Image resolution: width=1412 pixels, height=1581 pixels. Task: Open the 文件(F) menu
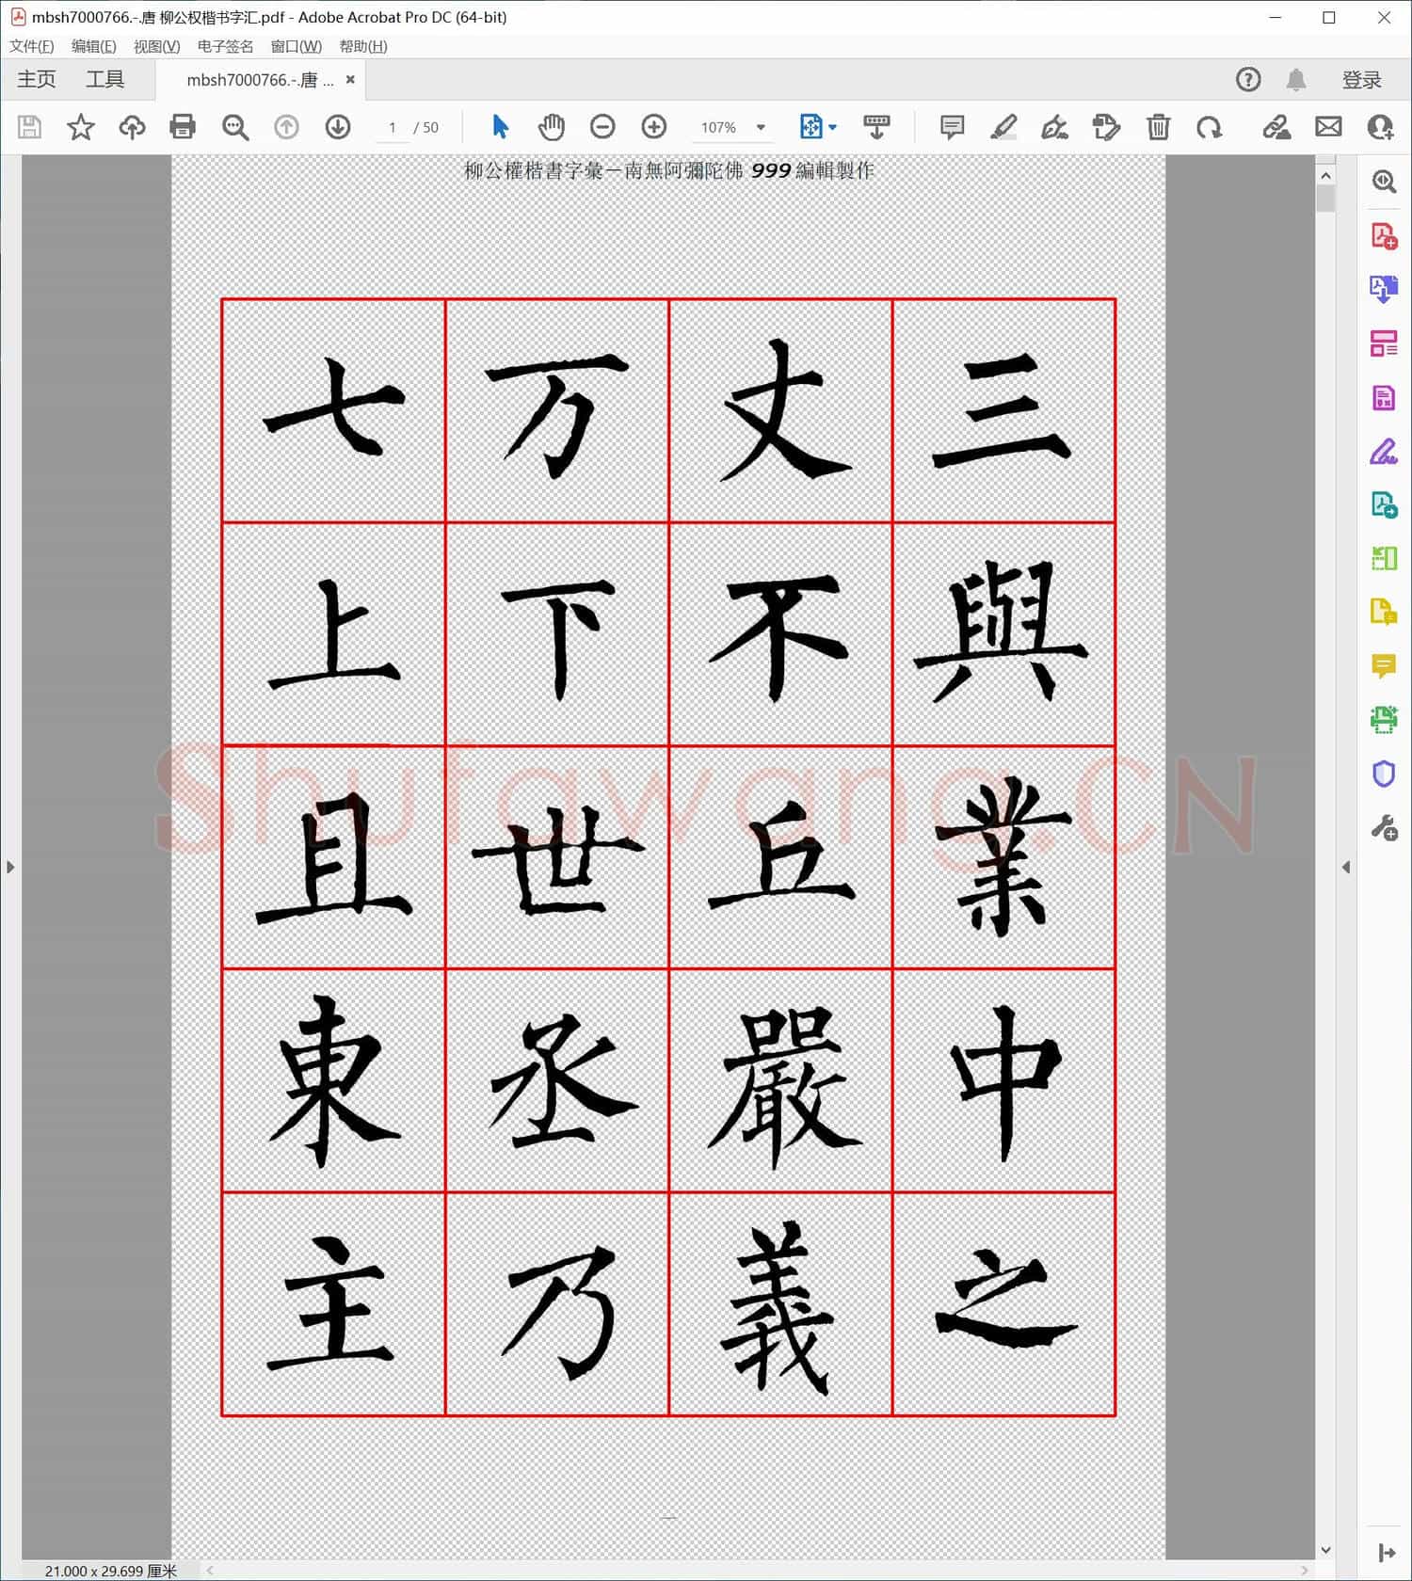coord(32,46)
